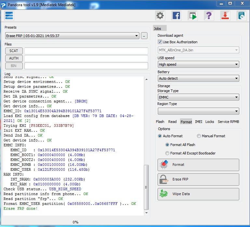250x227 pixels.
Task: Open the Storage Type EMMC dropdown
Action: [x=198, y=97]
